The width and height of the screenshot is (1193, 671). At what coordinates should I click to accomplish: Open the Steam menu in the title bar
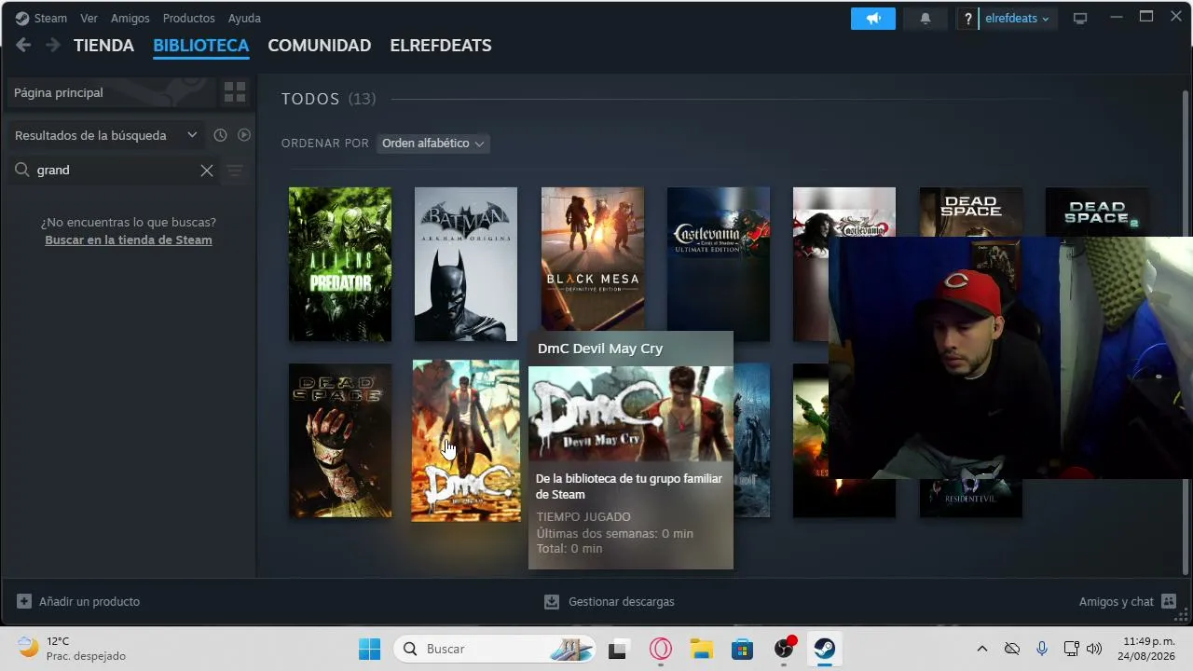[41, 19]
